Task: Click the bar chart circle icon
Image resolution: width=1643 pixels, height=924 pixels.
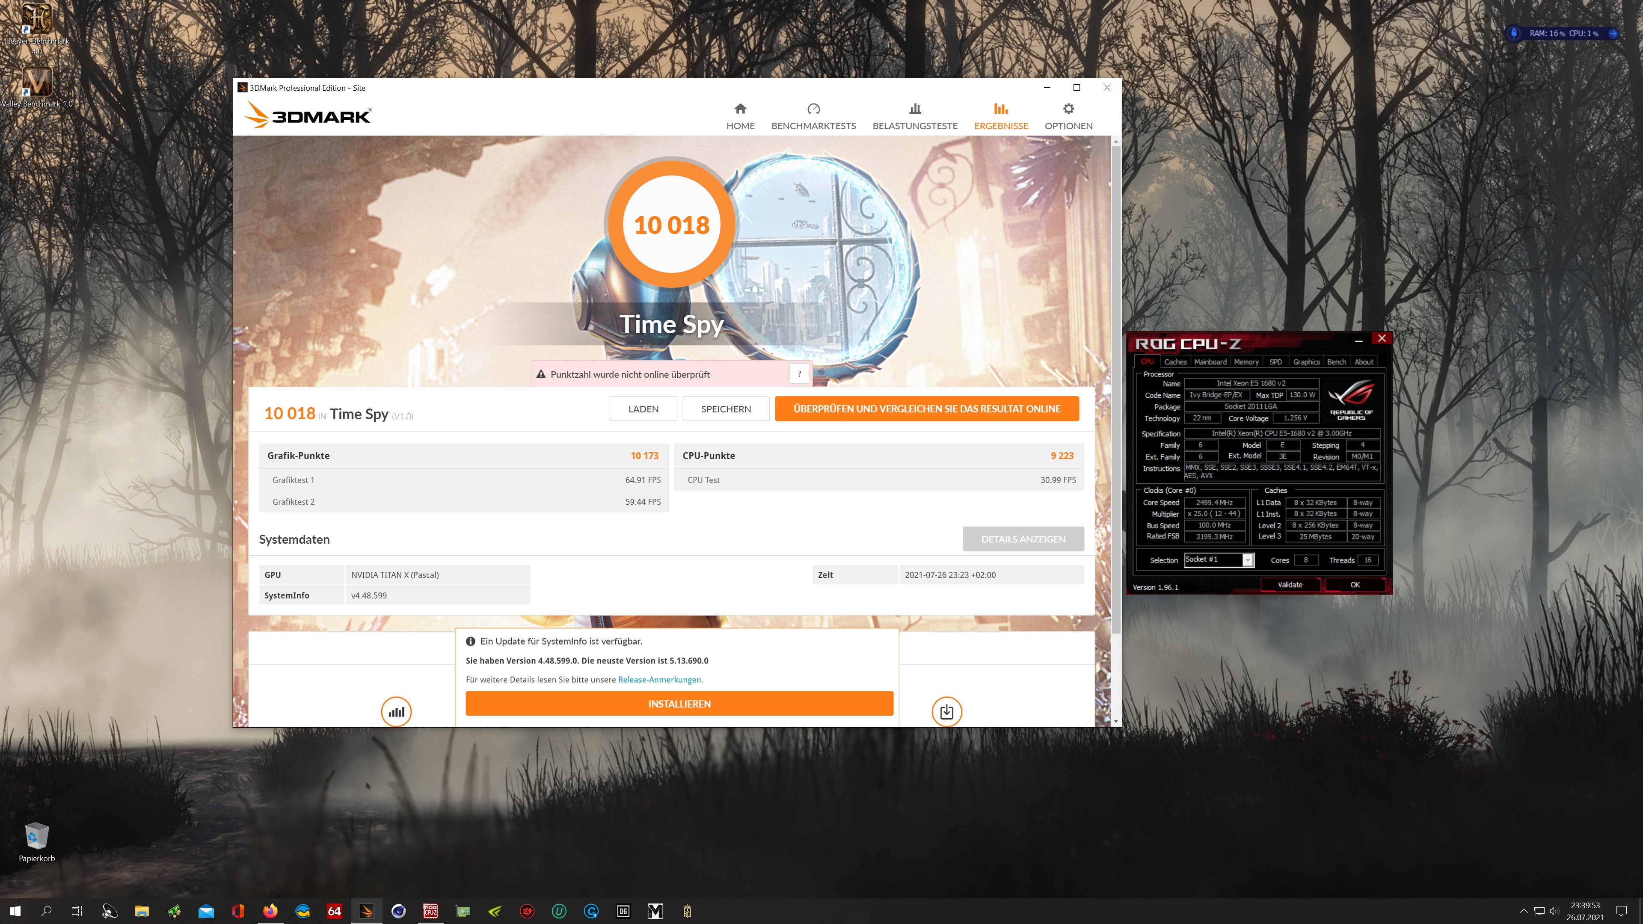Action: (x=396, y=712)
